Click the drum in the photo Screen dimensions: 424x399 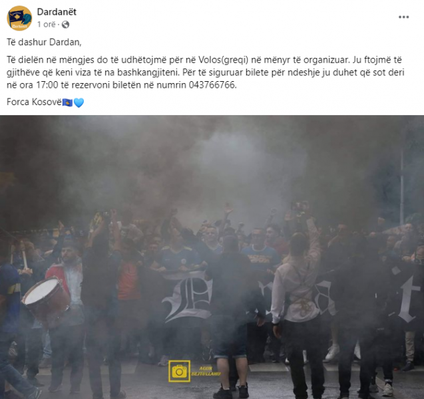47,301
